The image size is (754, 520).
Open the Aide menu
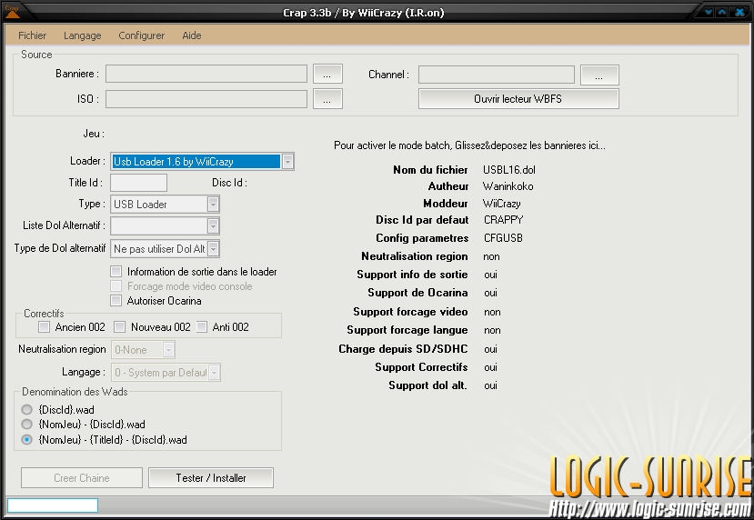[191, 35]
